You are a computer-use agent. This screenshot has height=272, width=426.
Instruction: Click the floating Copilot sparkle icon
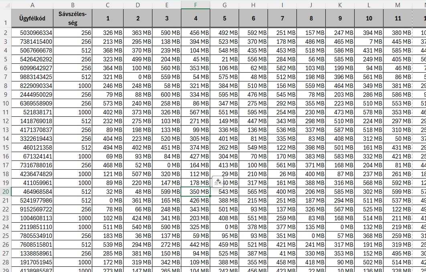point(218,182)
